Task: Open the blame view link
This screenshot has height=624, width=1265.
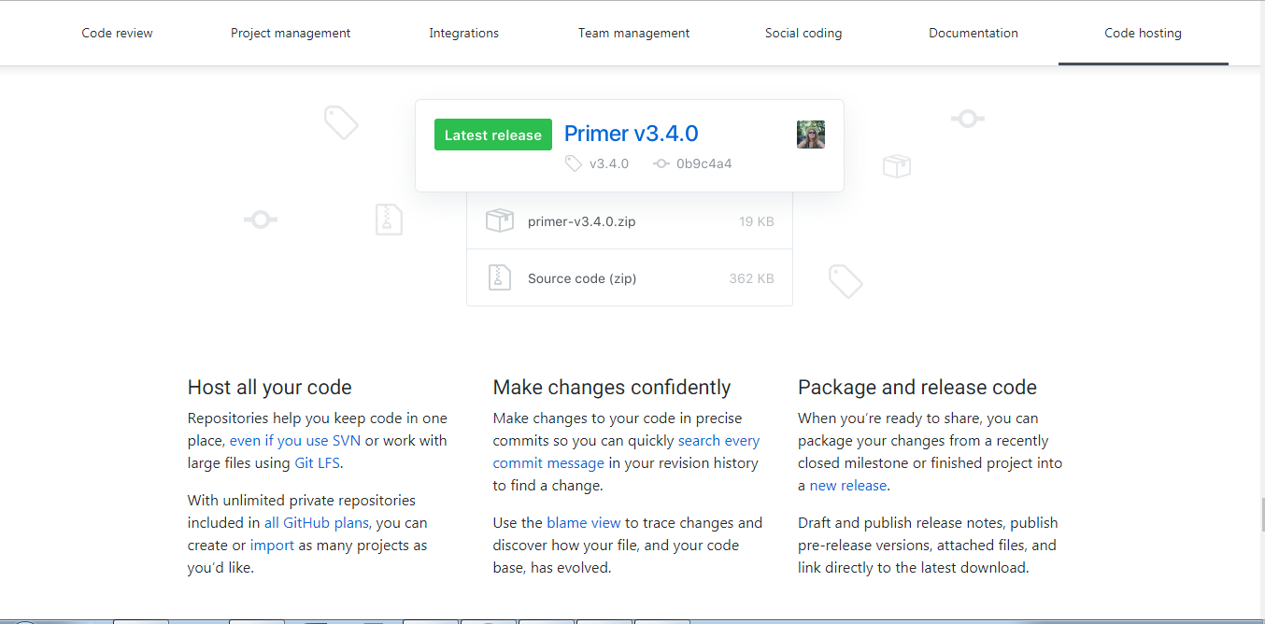Action: pyautogui.click(x=584, y=523)
